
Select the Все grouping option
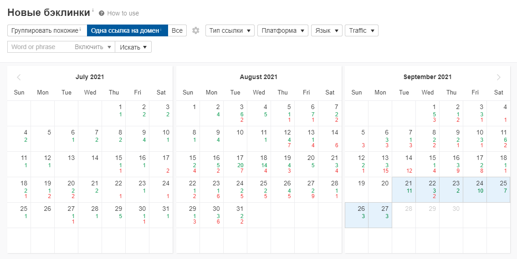(x=177, y=30)
